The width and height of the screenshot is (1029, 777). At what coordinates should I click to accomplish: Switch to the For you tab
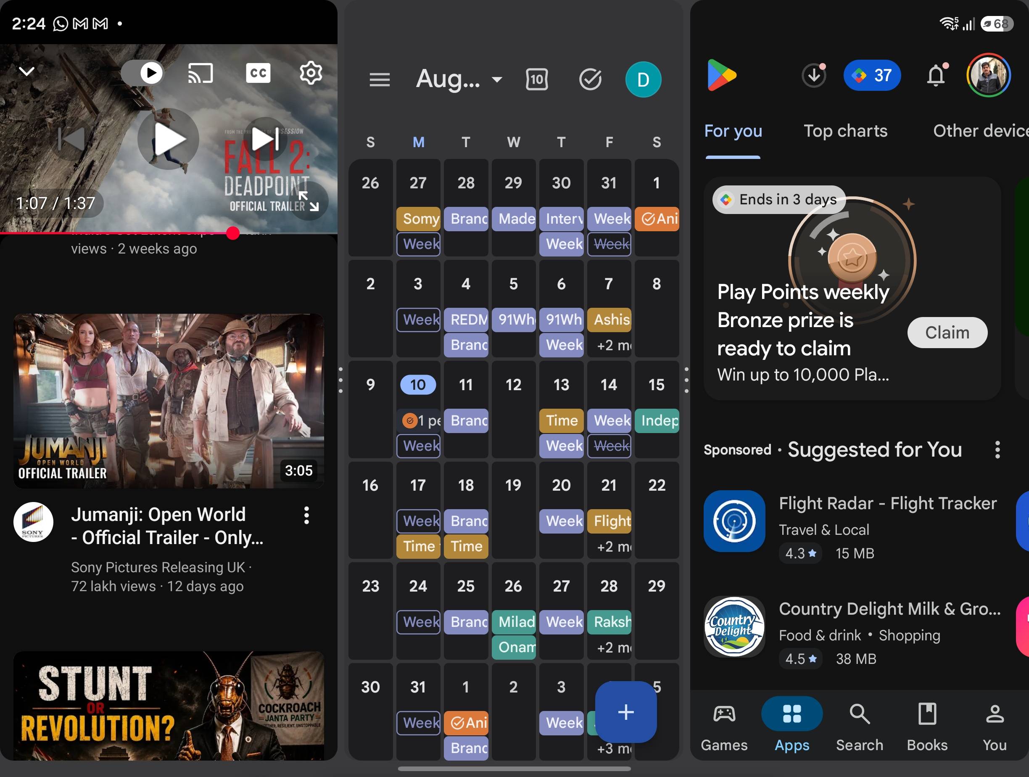[733, 131]
